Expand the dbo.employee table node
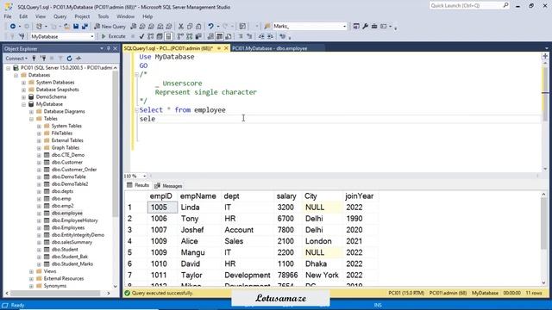 click(x=39, y=214)
